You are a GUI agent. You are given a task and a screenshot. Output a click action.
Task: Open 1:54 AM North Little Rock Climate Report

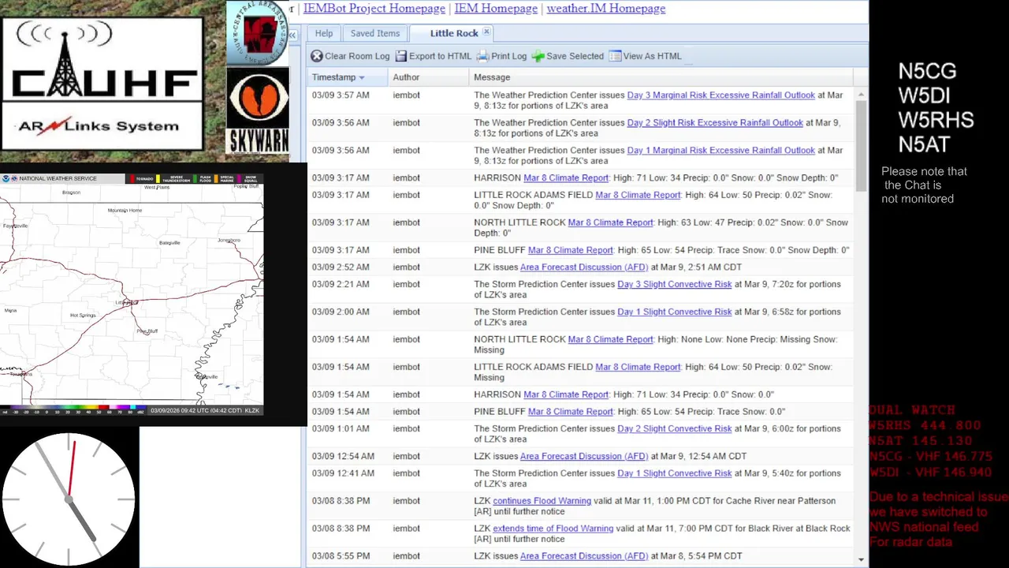pyautogui.click(x=610, y=339)
